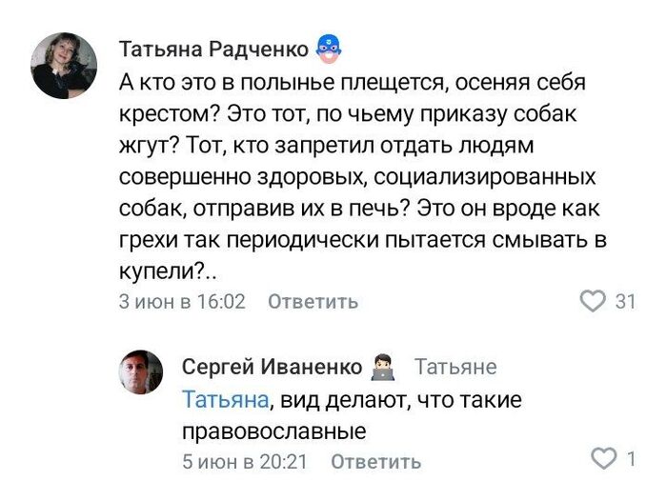
Task: Reply to Tatyana's comment via Ответить
Action: coord(313,302)
